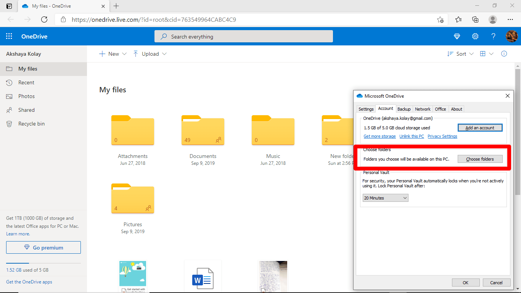Screen dimensions: 521x293
Task: Open the browser Favorites list
Action: pos(458,19)
